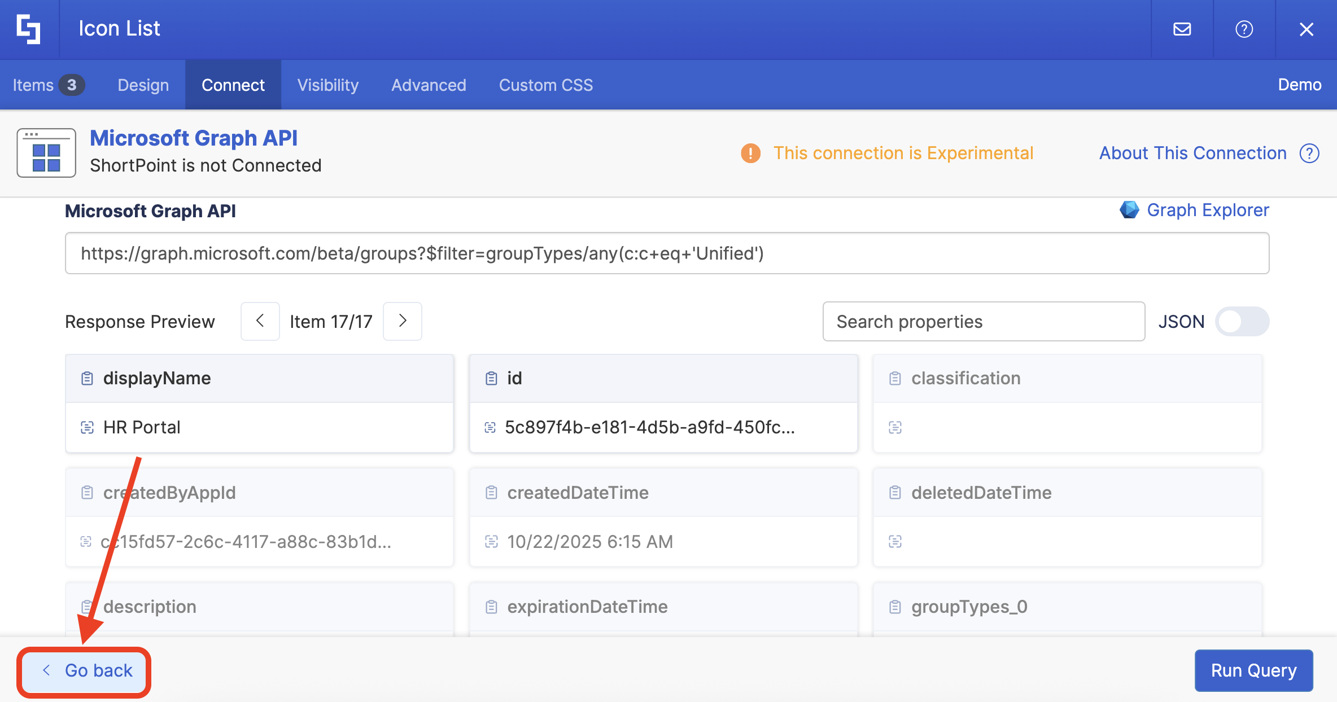The height and width of the screenshot is (702, 1337).
Task: Open the About This Connection link
Action: click(1192, 153)
